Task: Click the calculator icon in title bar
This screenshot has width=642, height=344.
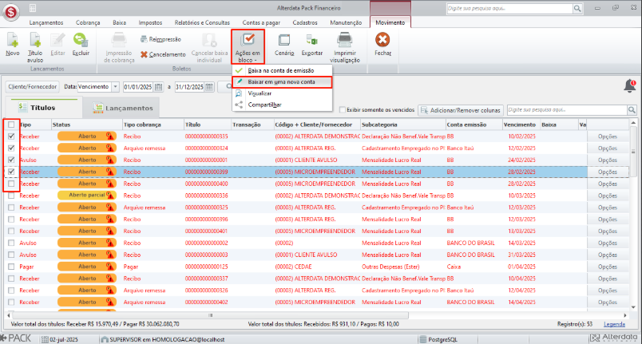Action: pyautogui.click(x=33, y=8)
